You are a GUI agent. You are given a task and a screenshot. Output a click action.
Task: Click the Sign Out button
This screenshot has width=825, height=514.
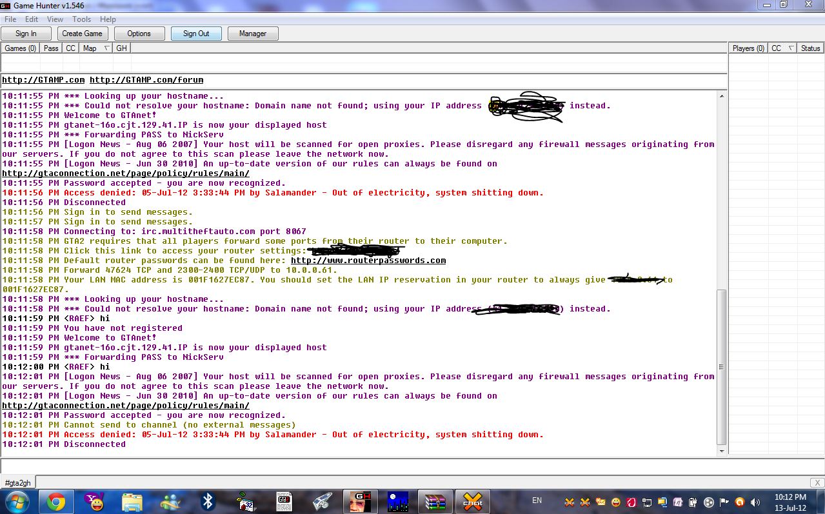196,34
